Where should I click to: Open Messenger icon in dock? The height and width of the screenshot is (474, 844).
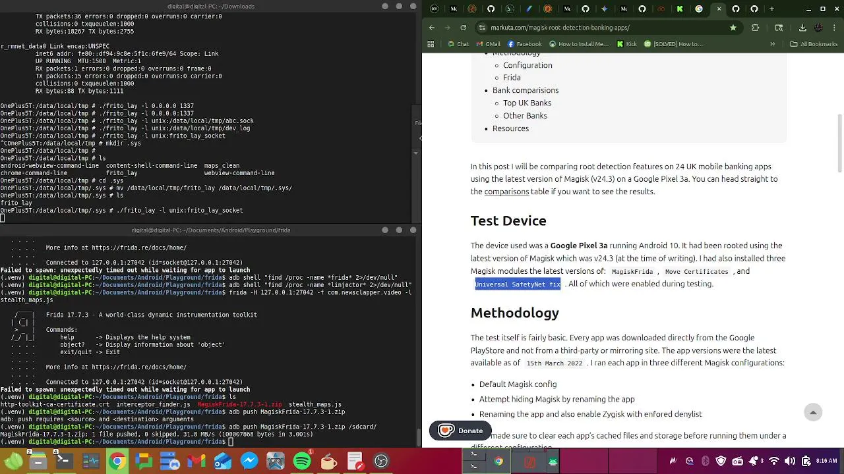click(249, 461)
